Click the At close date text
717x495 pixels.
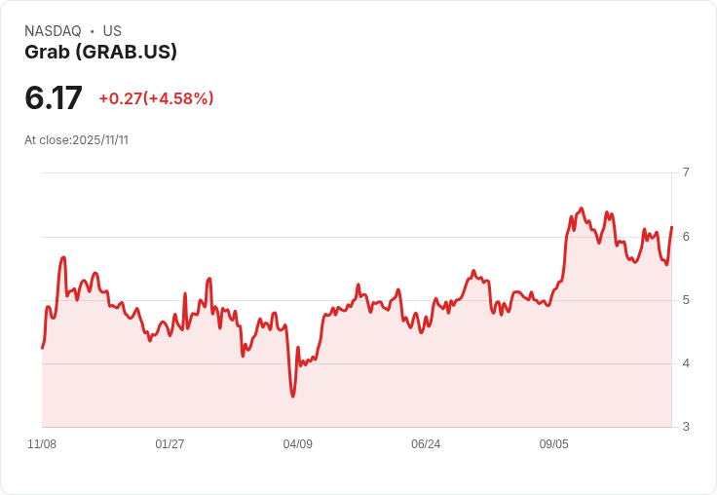pyautogui.click(x=76, y=140)
